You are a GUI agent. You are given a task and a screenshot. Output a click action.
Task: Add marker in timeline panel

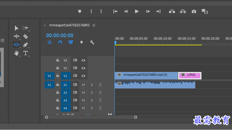point(81,43)
